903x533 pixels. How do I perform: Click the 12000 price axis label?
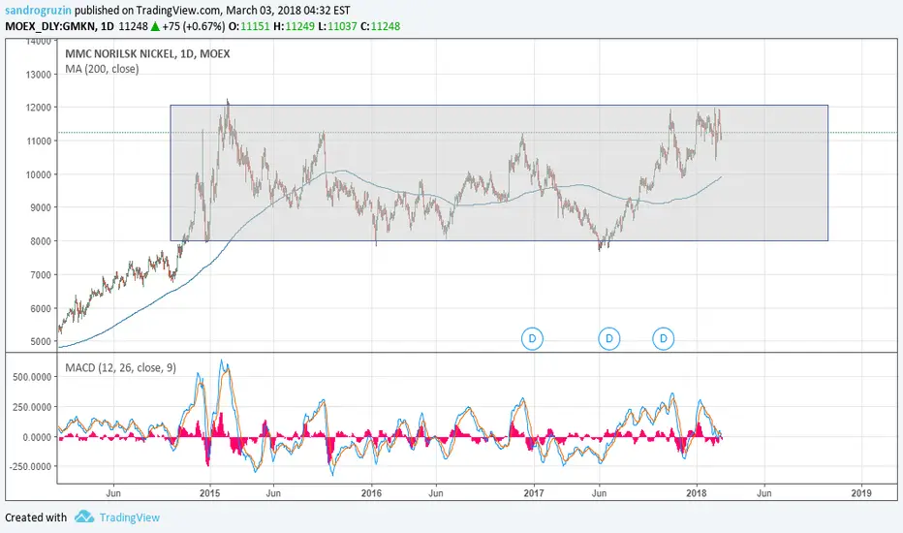tap(37, 108)
